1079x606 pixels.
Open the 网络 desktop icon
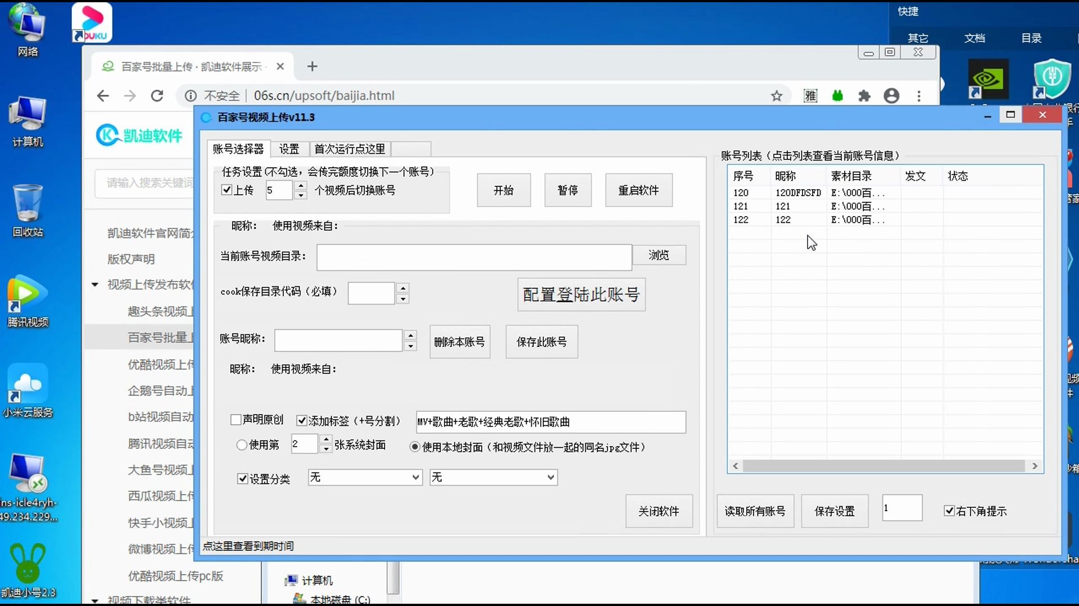pyautogui.click(x=27, y=29)
